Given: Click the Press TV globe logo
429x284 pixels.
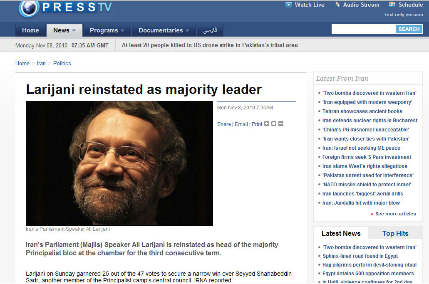Looking at the screenshot, I should pyautogui.click(x=29, y=8).
